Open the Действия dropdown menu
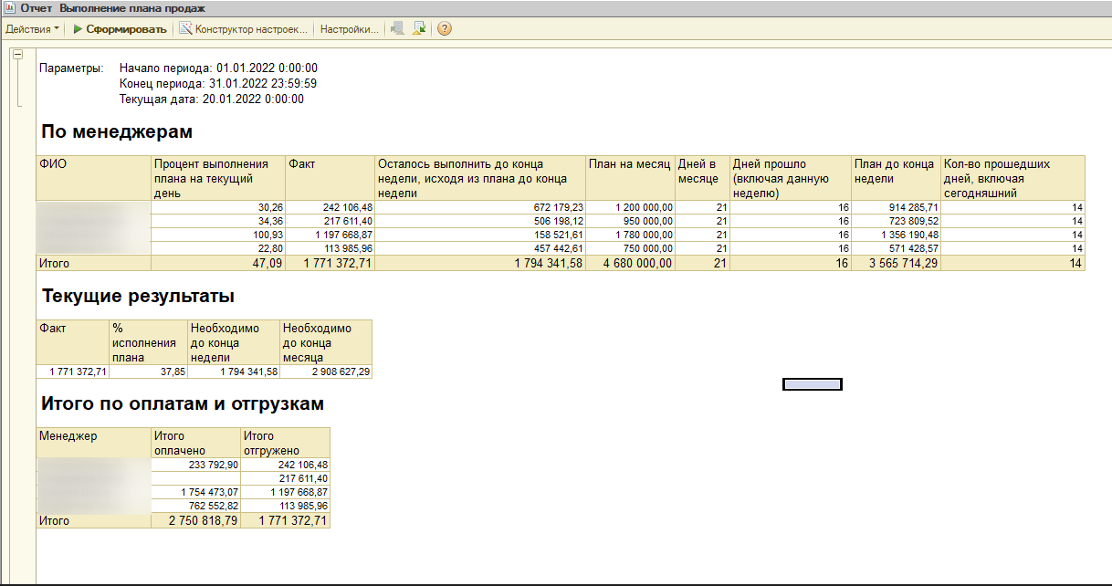 [31, 29]
